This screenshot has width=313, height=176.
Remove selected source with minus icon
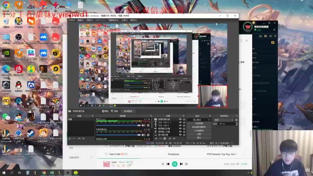[x=160, y=138]
